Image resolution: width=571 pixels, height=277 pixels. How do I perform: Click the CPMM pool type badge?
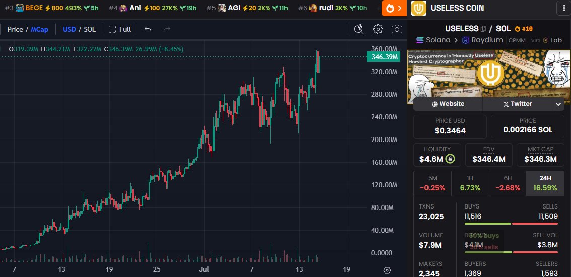517,40
